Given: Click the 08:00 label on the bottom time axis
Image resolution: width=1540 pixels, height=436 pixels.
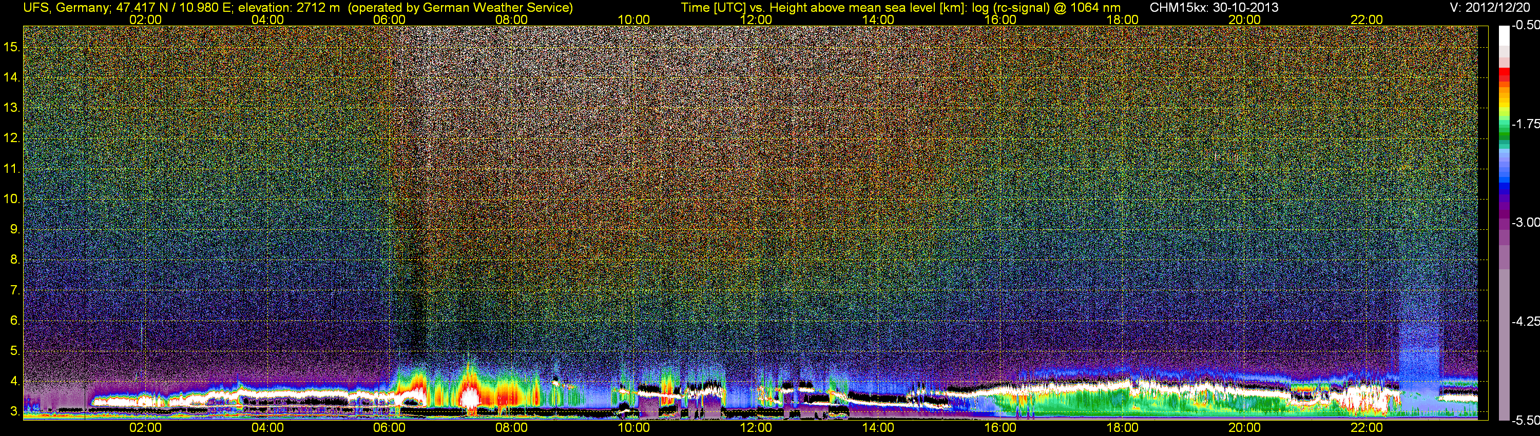Looking at the screenshot, I should point(512,428).
